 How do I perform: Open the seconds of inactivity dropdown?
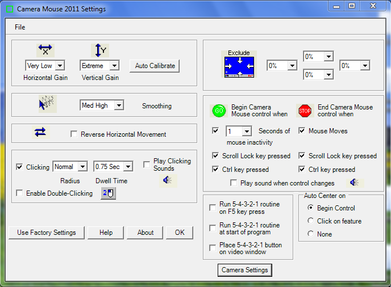(x=247, y=131)
